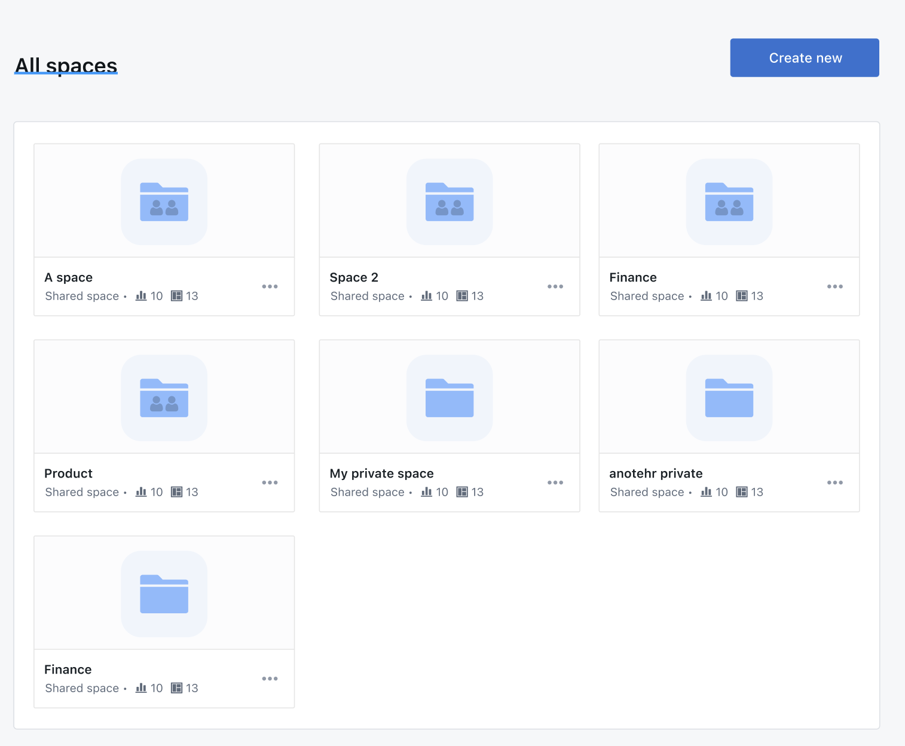Image resolution: width=905 pixels, height=746 pixels.
Task: Open the options menu for Space 2
Action: click(555, 286)
